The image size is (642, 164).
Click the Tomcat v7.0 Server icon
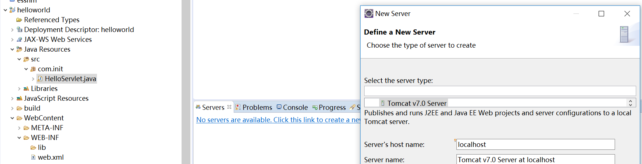(x=382, y=103)
